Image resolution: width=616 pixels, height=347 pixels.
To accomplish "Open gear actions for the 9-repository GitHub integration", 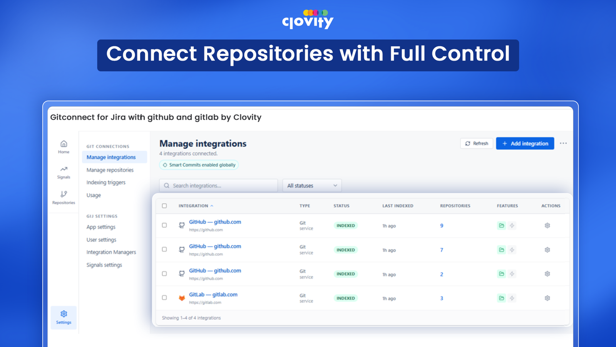I will point(547,226).
